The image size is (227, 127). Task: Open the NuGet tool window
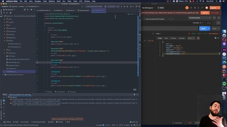pos(51,122)
